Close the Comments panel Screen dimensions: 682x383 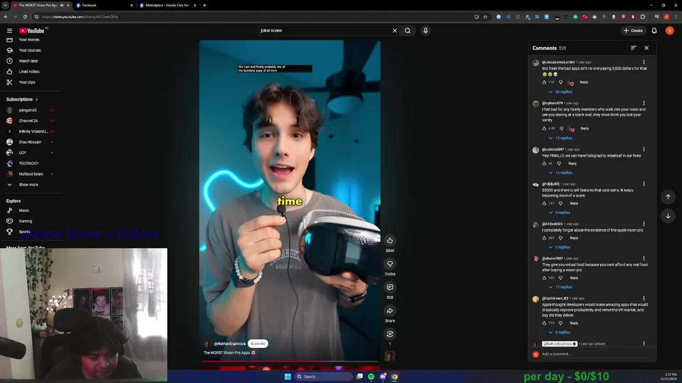pyautogui.click(x=646, y=48)
